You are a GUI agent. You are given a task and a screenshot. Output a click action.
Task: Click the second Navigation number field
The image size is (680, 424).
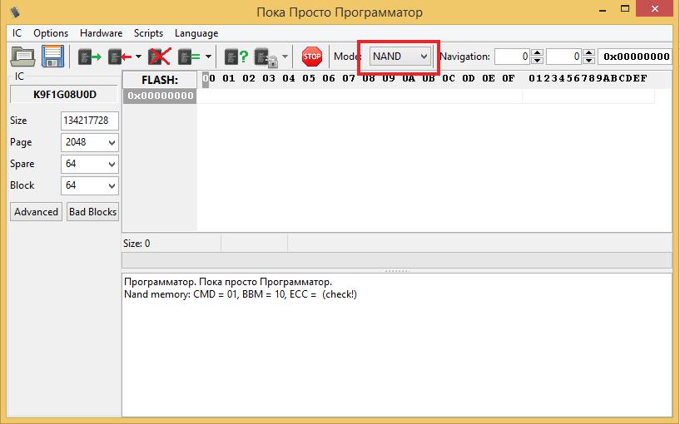(563, 57)
